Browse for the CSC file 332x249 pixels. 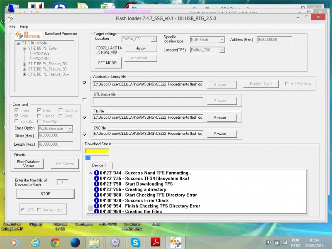click(x=222, y=134)
